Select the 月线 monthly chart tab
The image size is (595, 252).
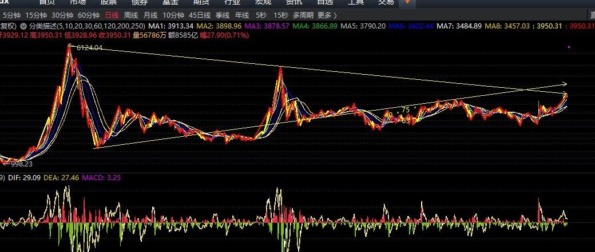[x=150, y=15]
